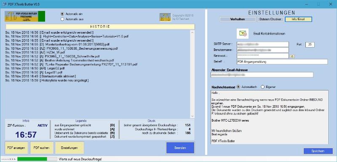This screenshot has width=337, height=162.
Task: Select Automatik ein radio button
Action: [x=62, y=14]
